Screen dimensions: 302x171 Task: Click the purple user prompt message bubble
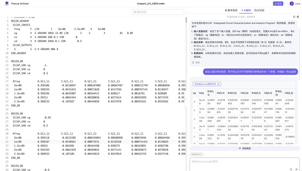click(250, 72)
